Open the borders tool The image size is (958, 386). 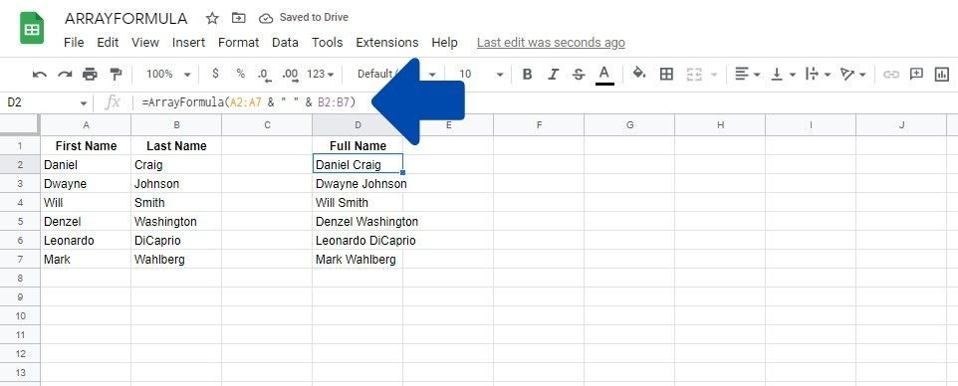point(666,75)
